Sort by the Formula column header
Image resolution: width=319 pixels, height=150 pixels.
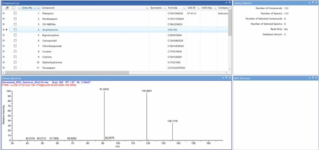pos(173,8)
